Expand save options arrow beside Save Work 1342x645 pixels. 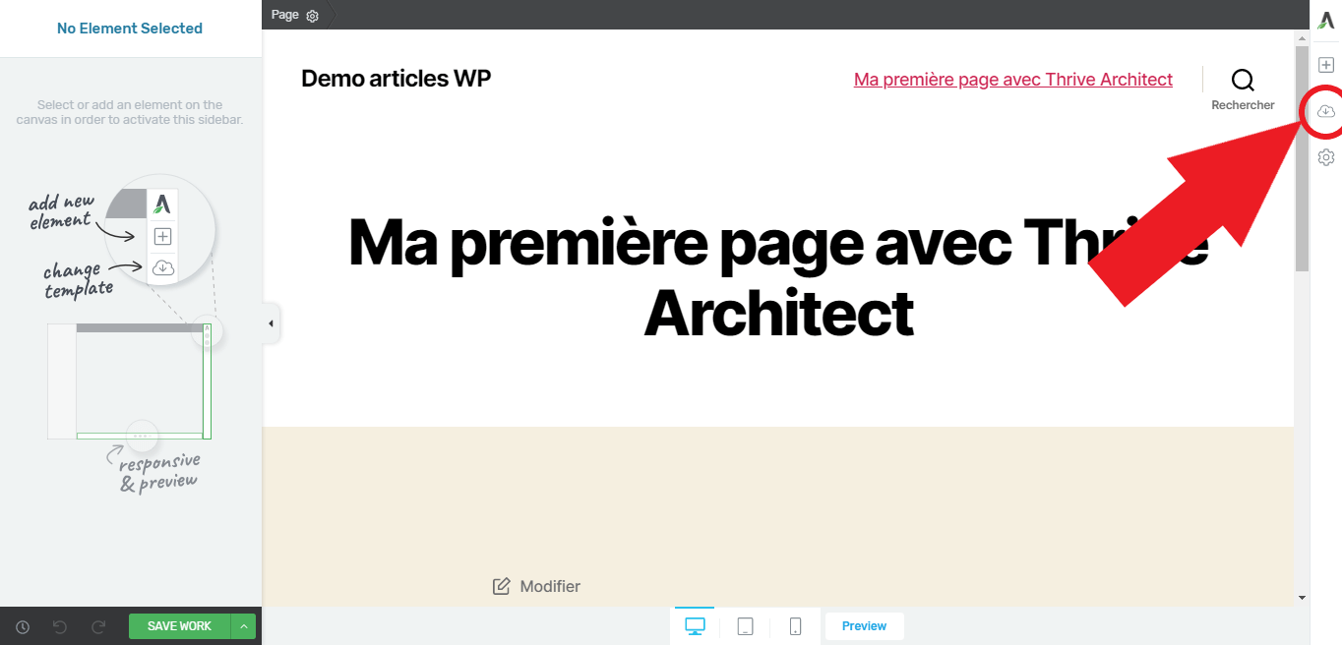pyautogui.click(x=243, y=626)
